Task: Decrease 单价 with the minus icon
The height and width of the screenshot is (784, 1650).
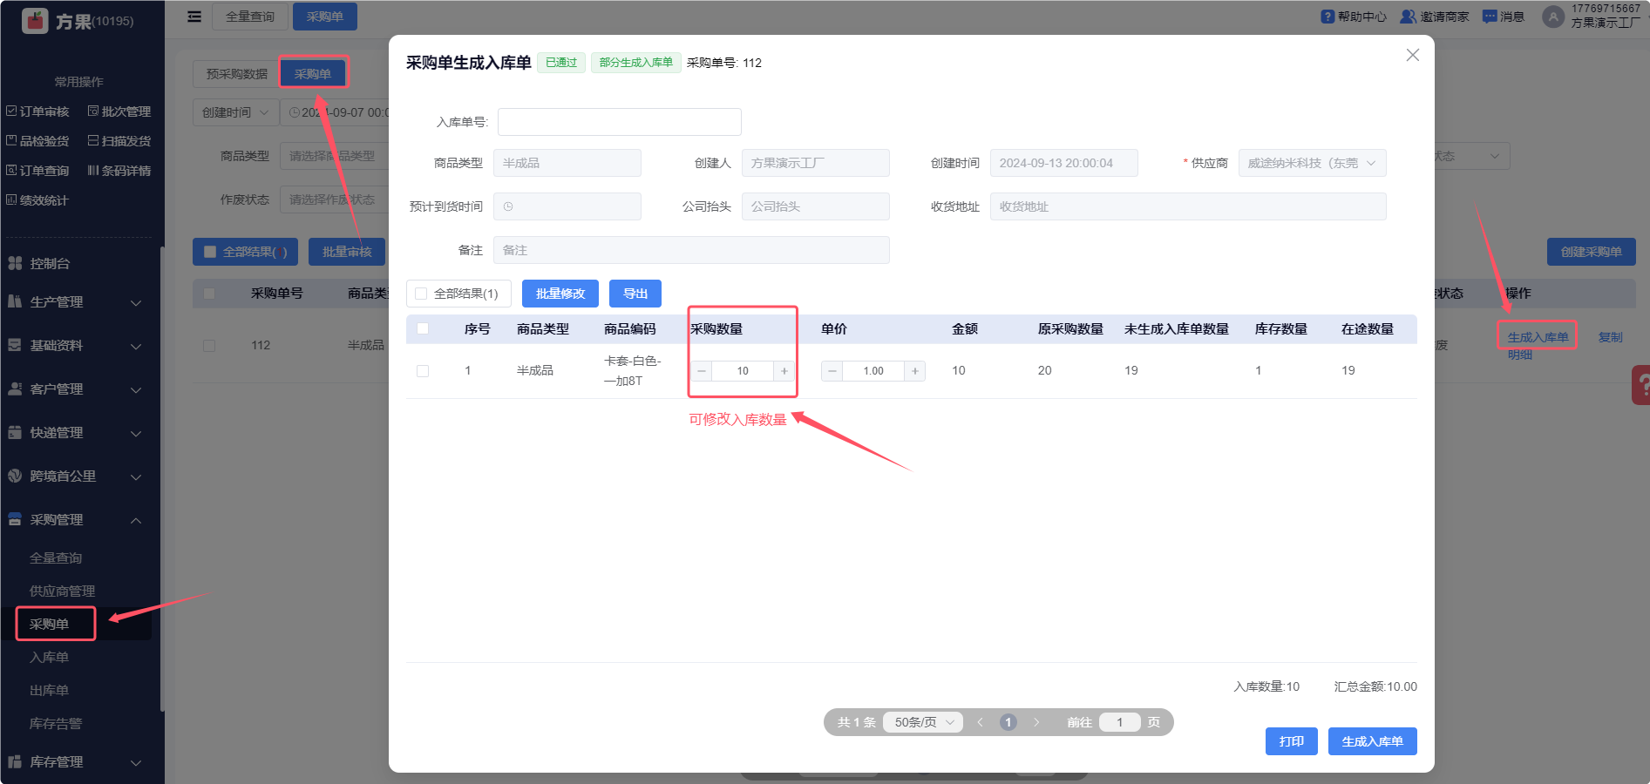Action: click(832, 371)
